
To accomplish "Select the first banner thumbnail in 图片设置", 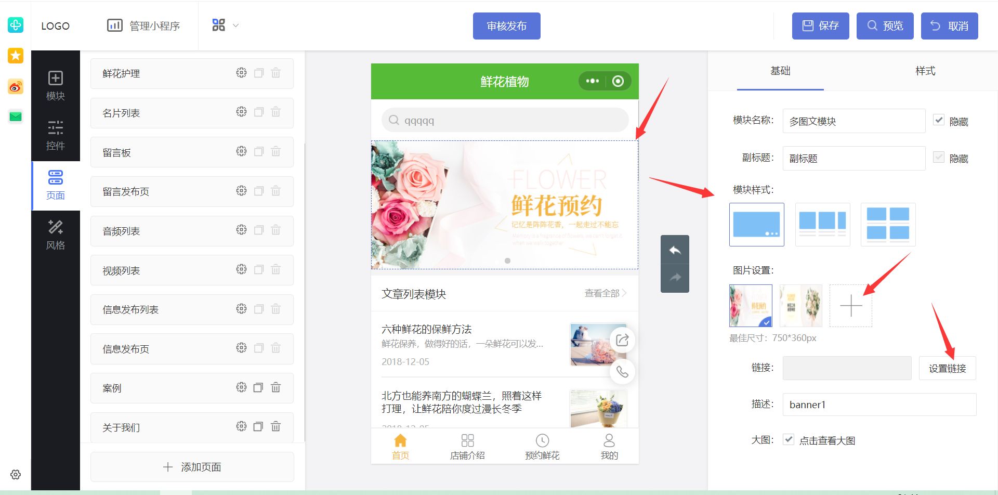I will 751,306.
